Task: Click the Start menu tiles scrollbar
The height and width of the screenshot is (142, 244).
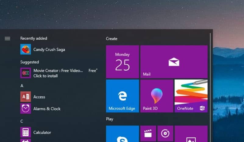Action: coord(210,87)
